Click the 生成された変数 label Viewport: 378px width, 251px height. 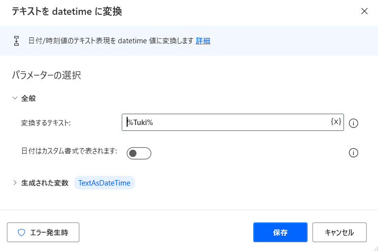[45, 183]
